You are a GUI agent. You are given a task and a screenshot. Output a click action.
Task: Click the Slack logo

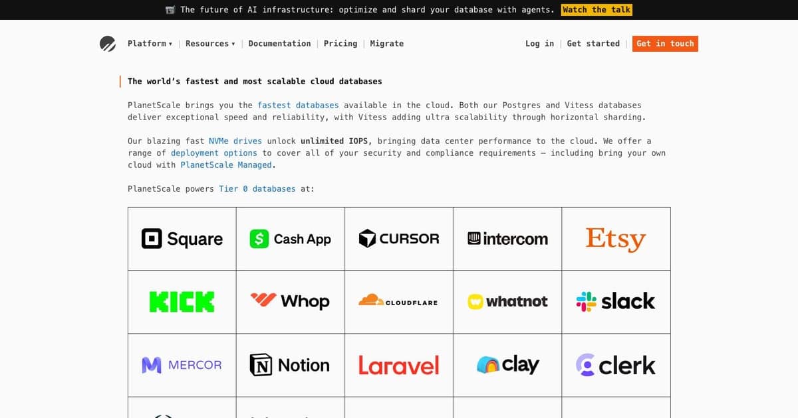(616, 301)
